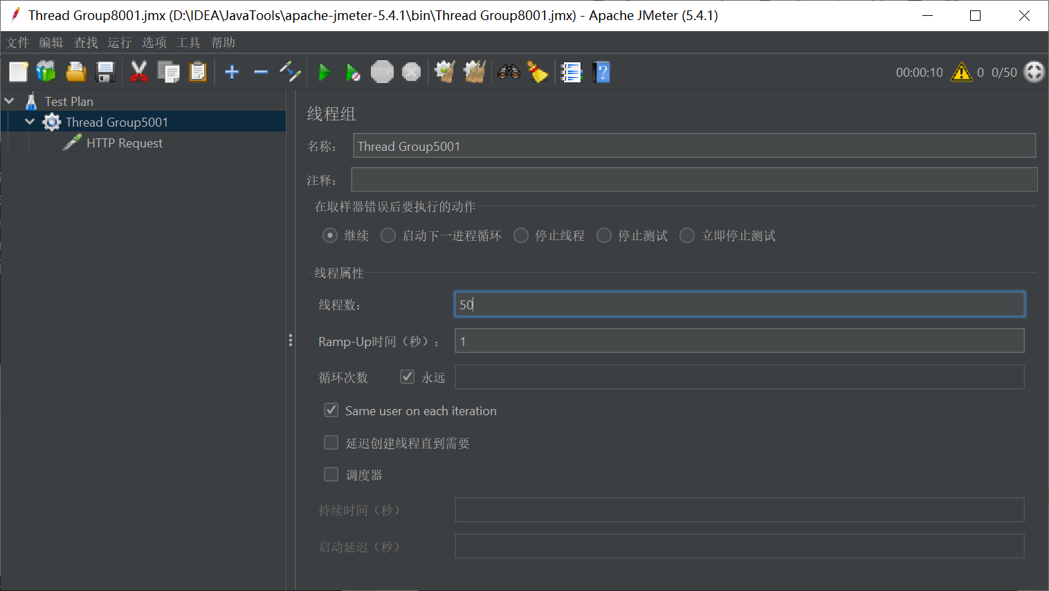Click the split pane divider handle

291,340
